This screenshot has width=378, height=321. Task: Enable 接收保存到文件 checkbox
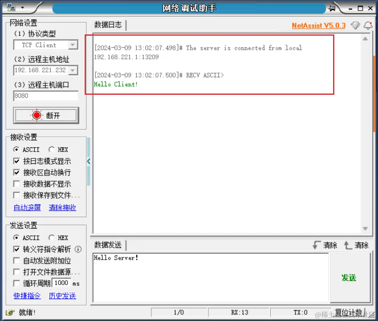click(16, 195)
